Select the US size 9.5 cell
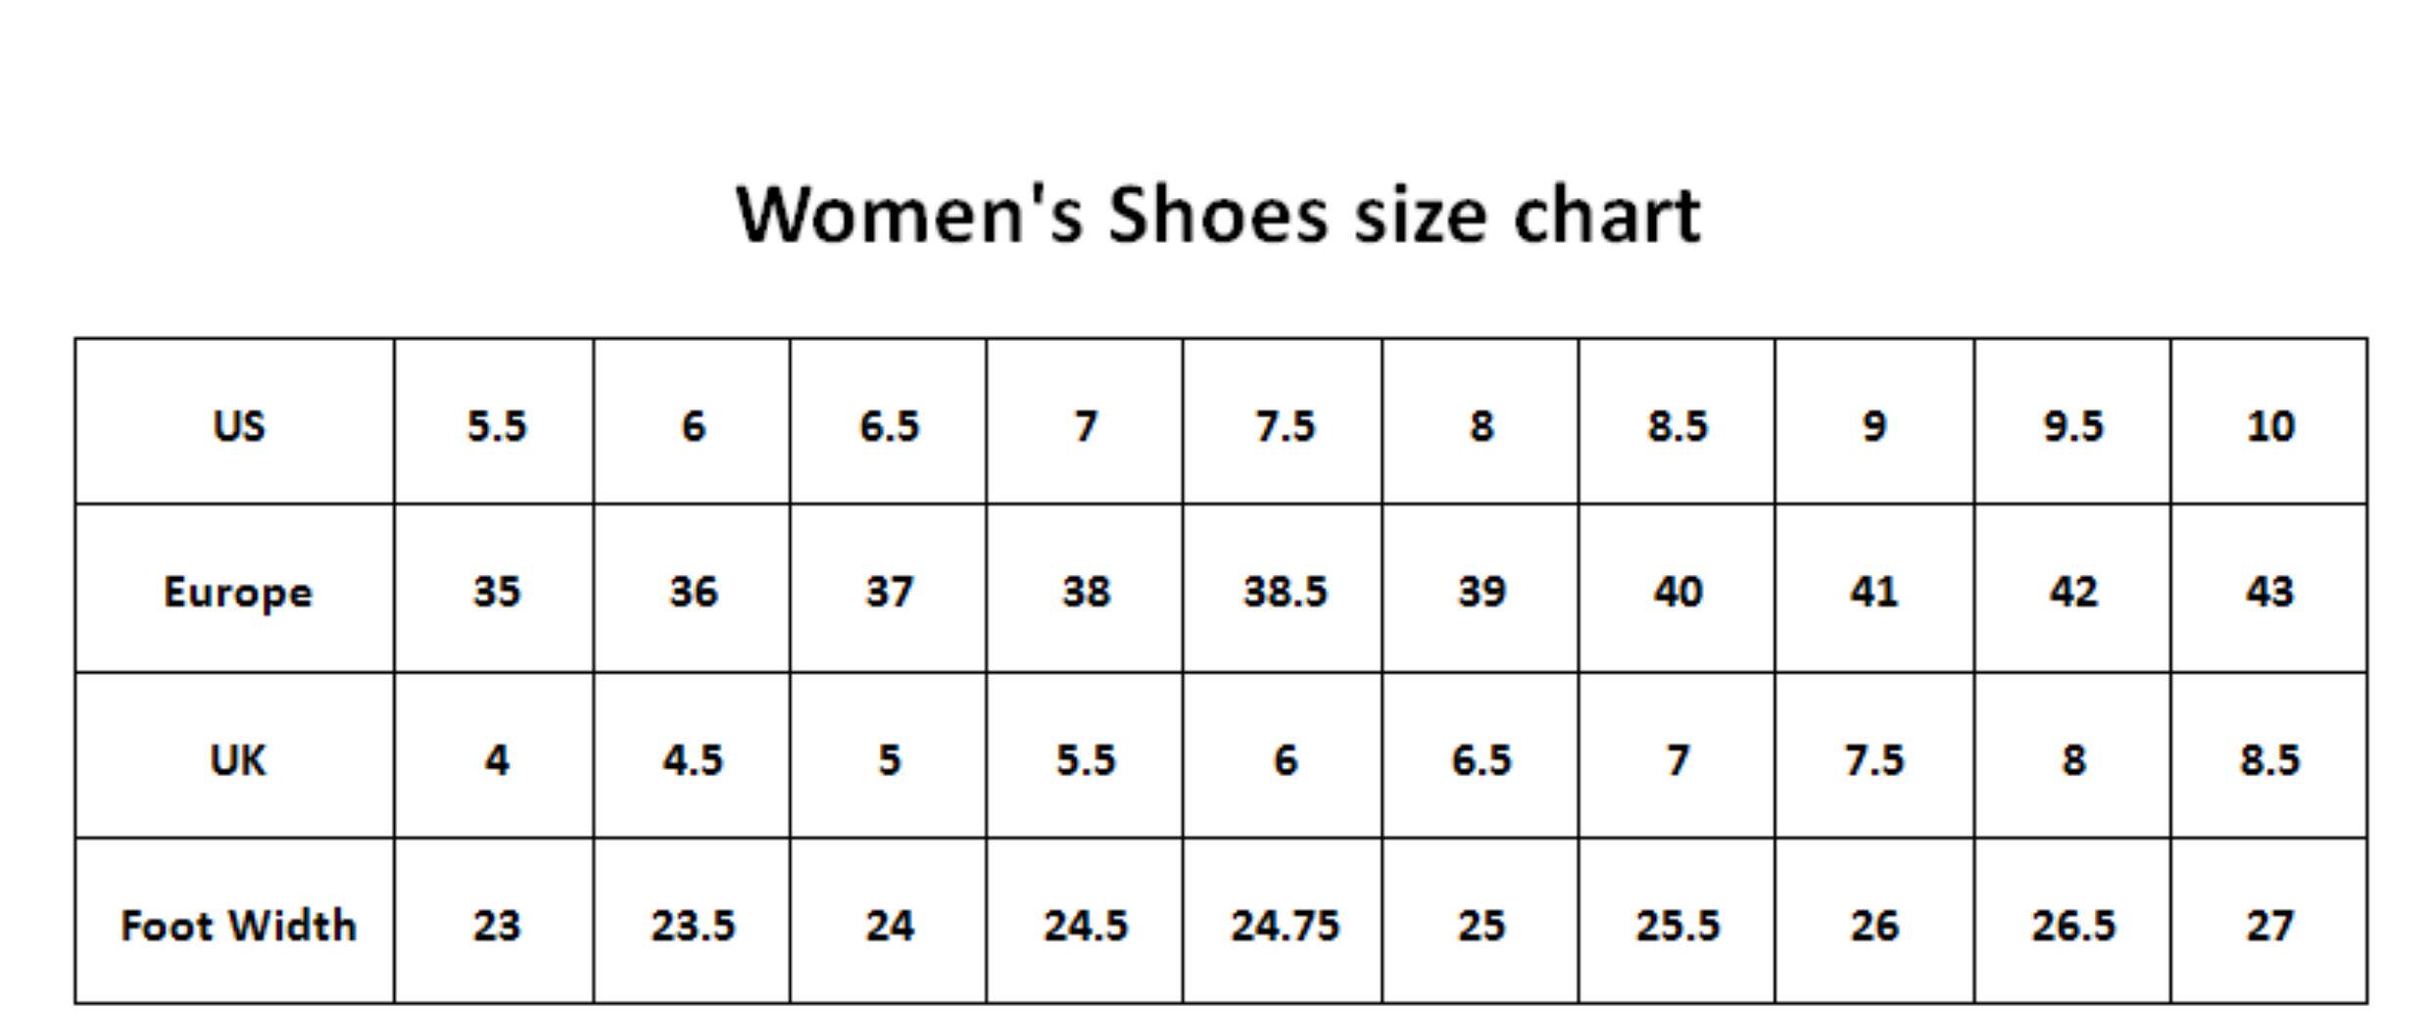 2072,425
